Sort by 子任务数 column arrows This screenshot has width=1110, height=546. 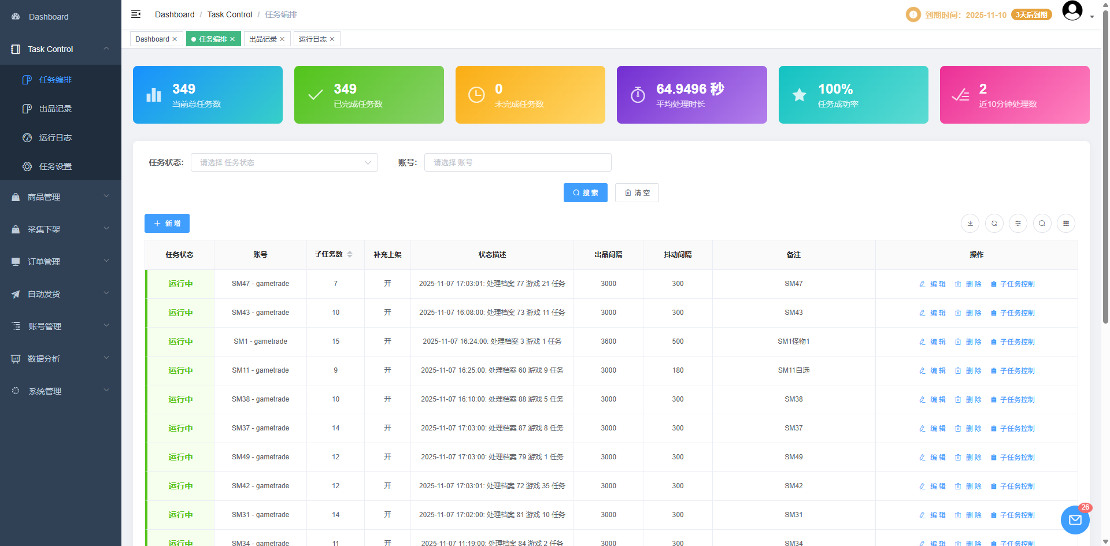click(x=350, y=254)
